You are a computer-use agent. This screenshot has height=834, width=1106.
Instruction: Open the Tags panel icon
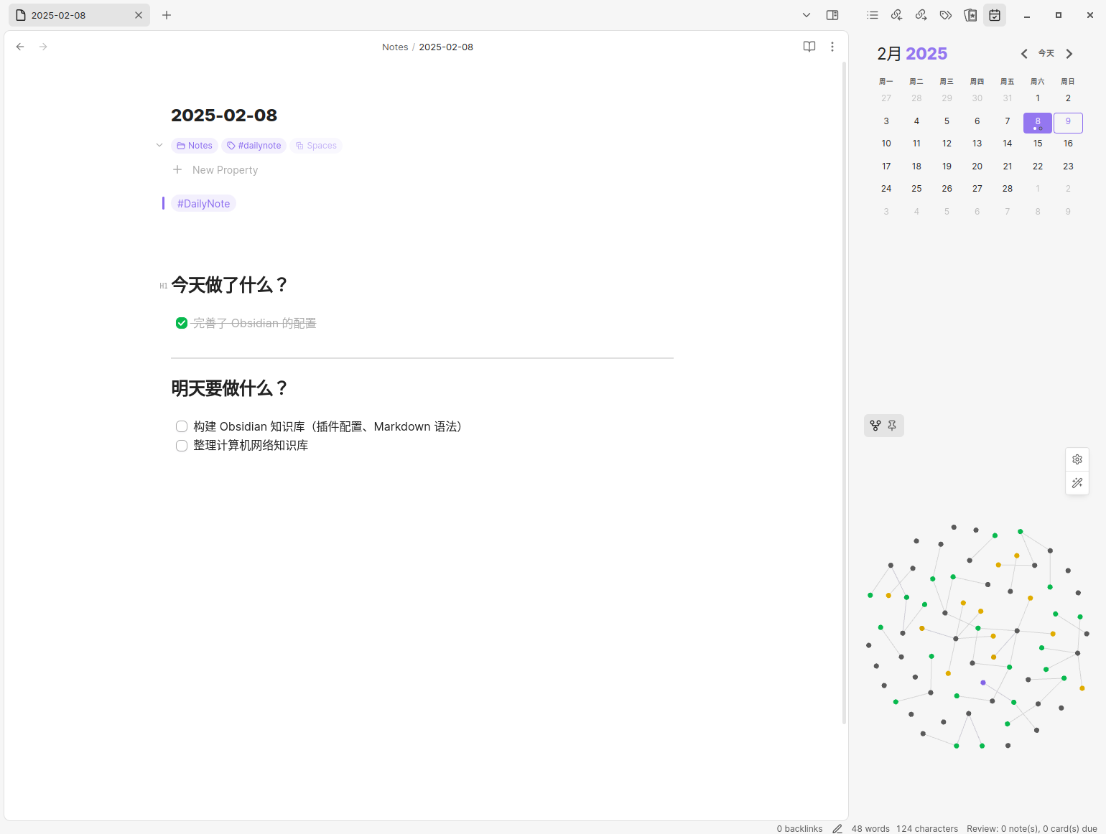click(946, 15)
